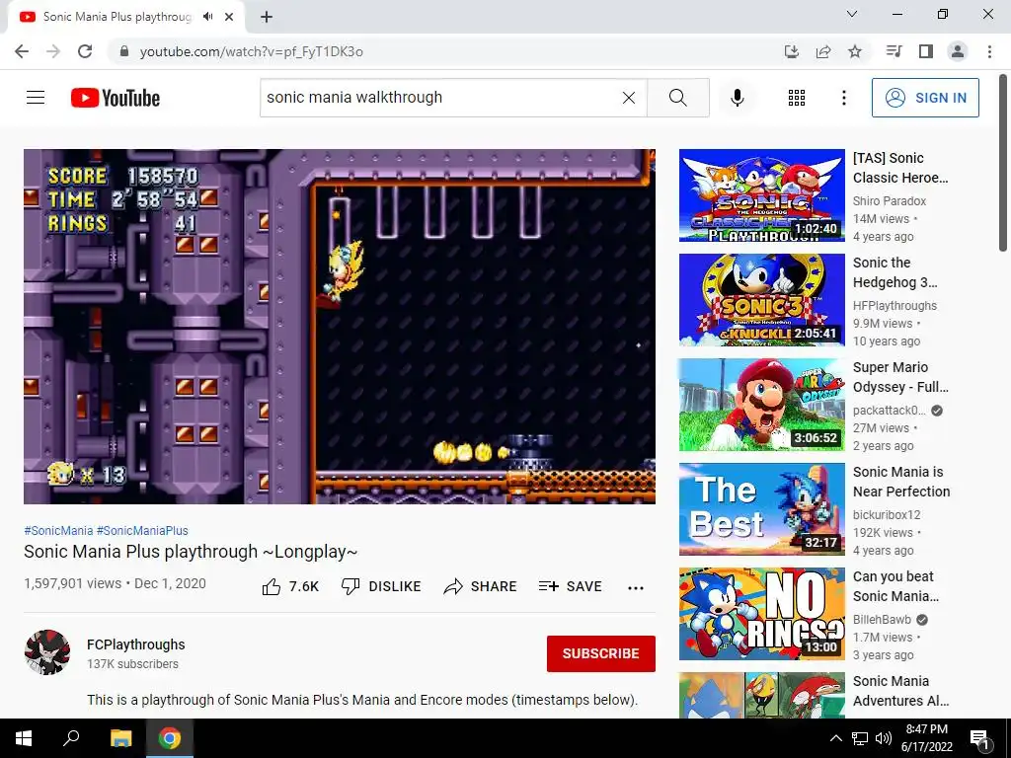Image resolution: width=1011 pixels, height=758 pixels.
Task: Subscribe to FCPlaythroughs channel
Action: [x=601, y=653]
